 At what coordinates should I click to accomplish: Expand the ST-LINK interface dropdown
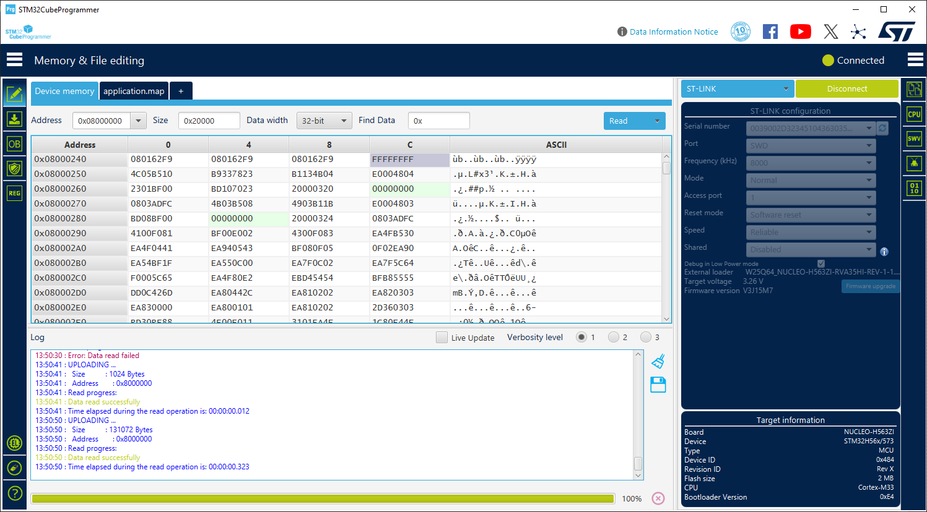[x=737, y=88]
